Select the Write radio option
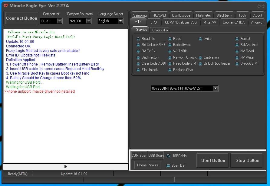Image resolution: width=270 pixels, height=186 pixels. (x=205, y=39)
